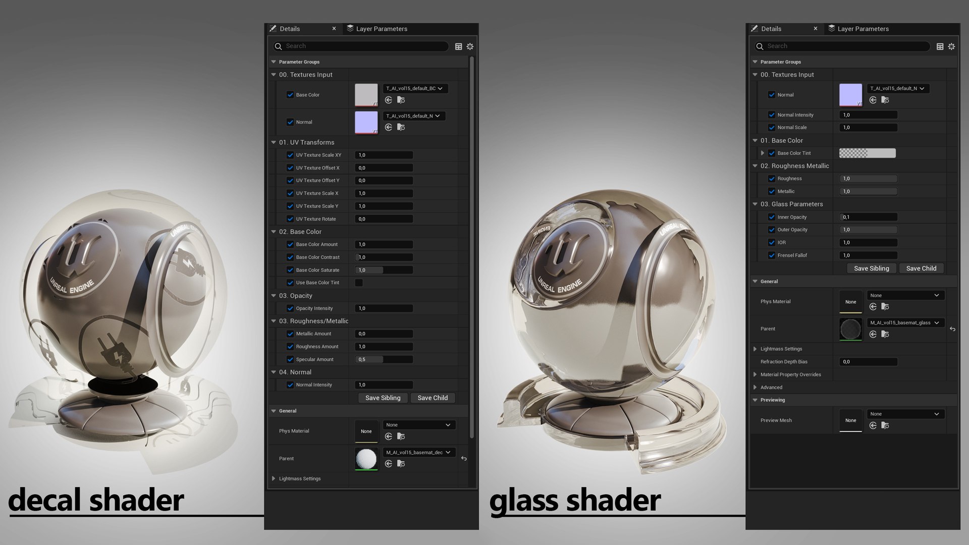Collapse the 03. Glass Parameters group
Image resolution: width=969 pixels, height=545 pixels.
pos(755,204)
